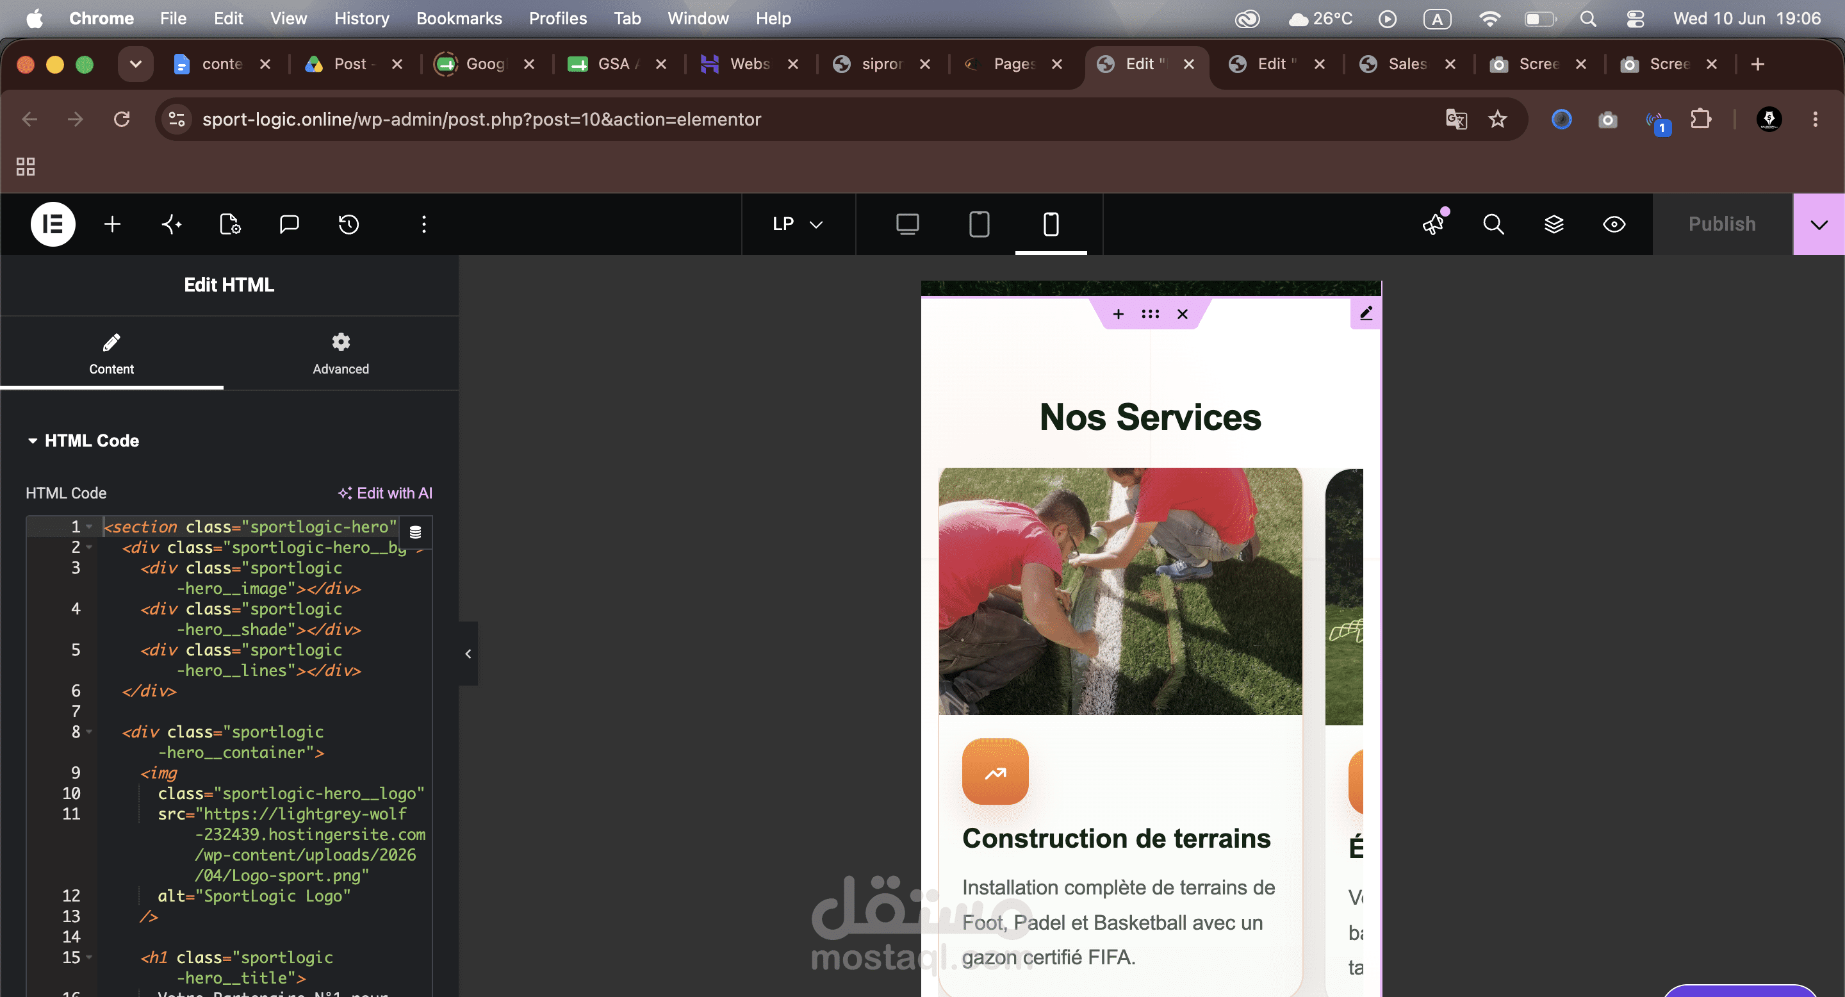Open macOS Spotlight search

point(1588,19)
